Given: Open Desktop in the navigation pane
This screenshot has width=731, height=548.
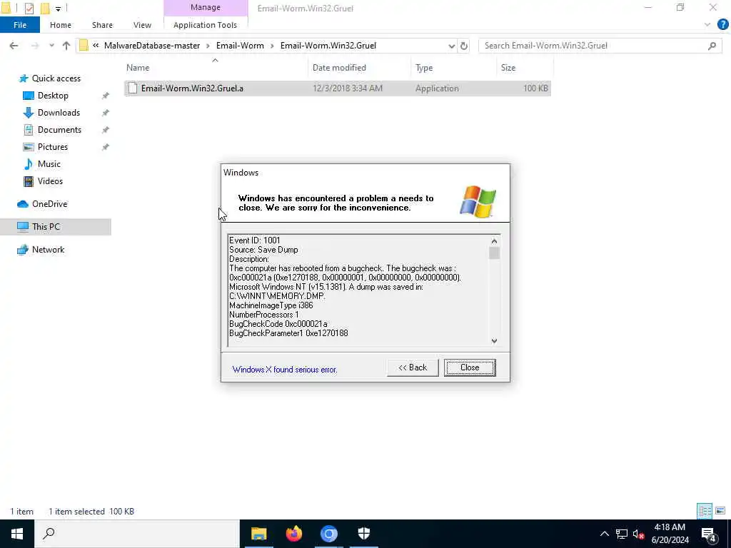Looking at the screenshot, I should (x=53, y=96).
